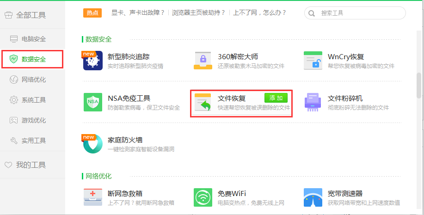This screenshot has width=424, height=215.
Task: Click 断网急救箱 title text
Action: (125, 194)
